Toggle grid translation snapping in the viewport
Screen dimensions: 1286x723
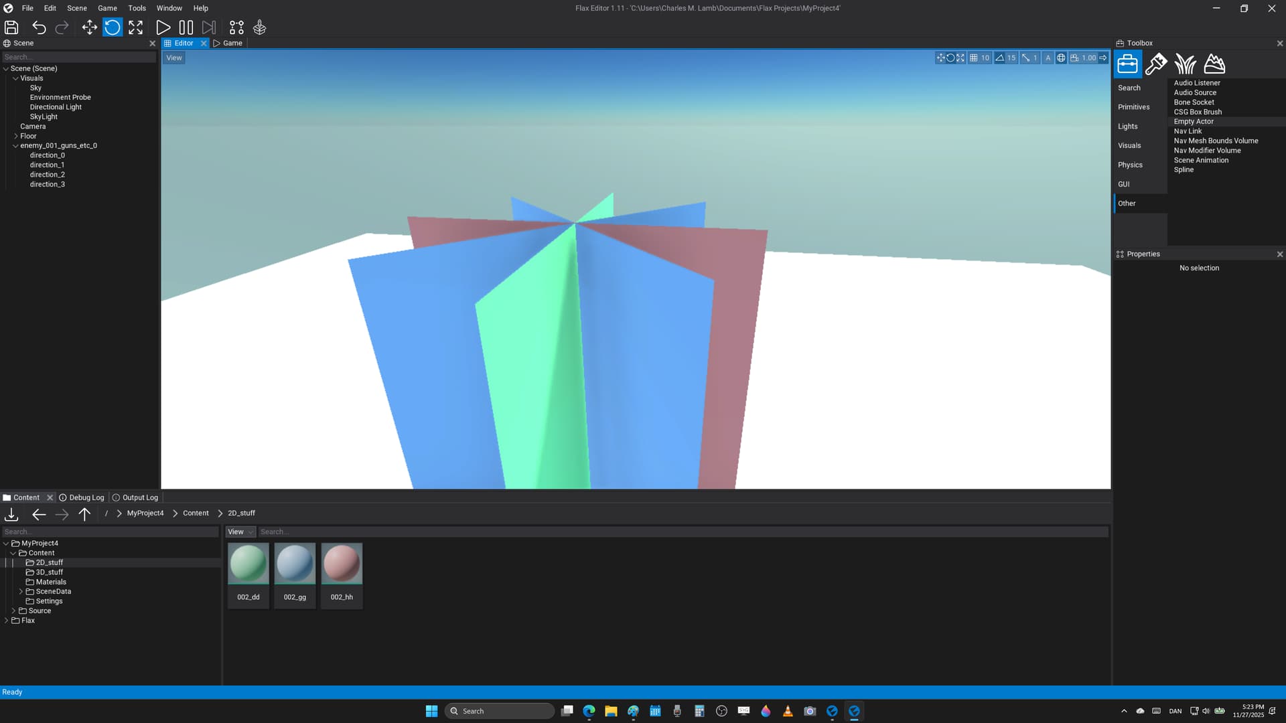pos(974,58)
